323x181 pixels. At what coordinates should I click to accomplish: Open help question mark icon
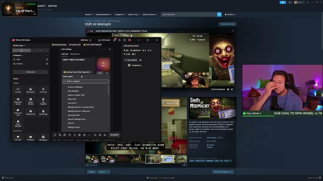tap(119, 40)
